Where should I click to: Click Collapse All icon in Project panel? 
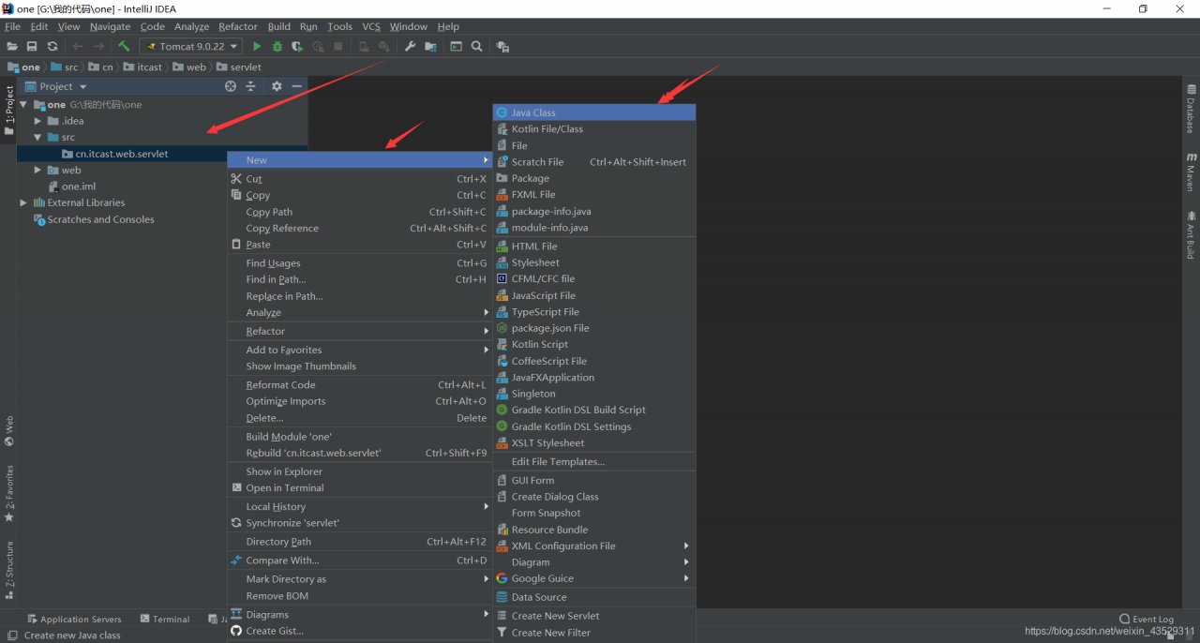(251, 86)
